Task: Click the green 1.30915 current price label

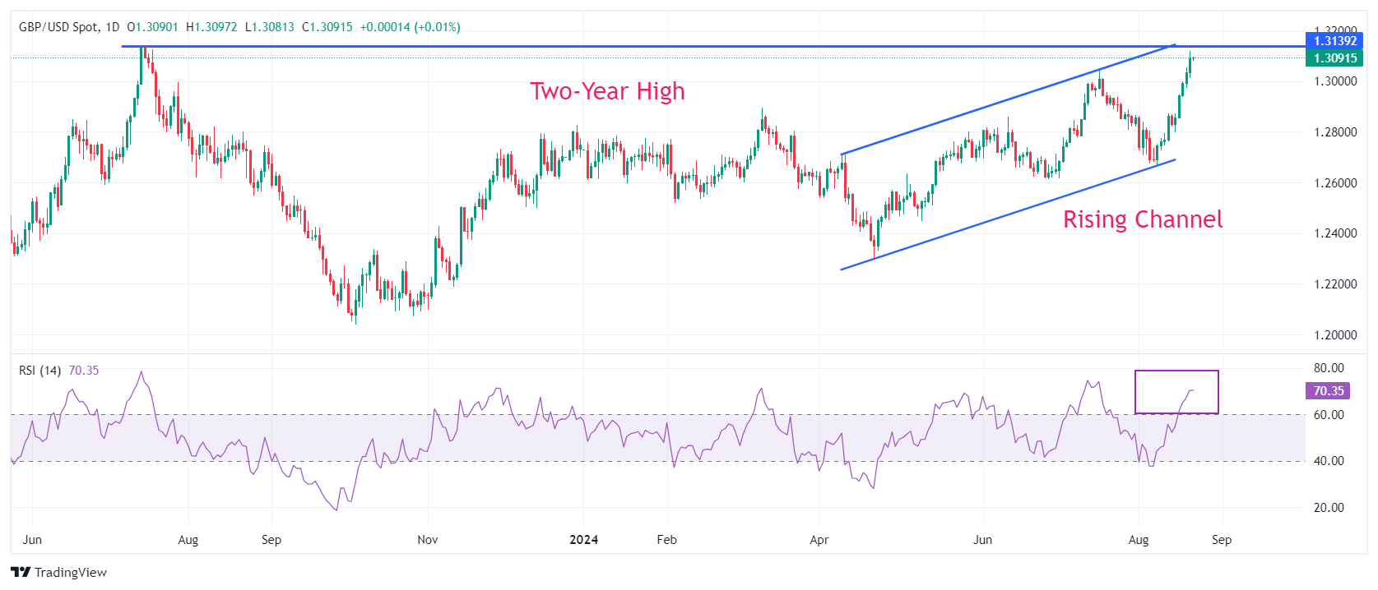Action: click(x=1334, y=58)
